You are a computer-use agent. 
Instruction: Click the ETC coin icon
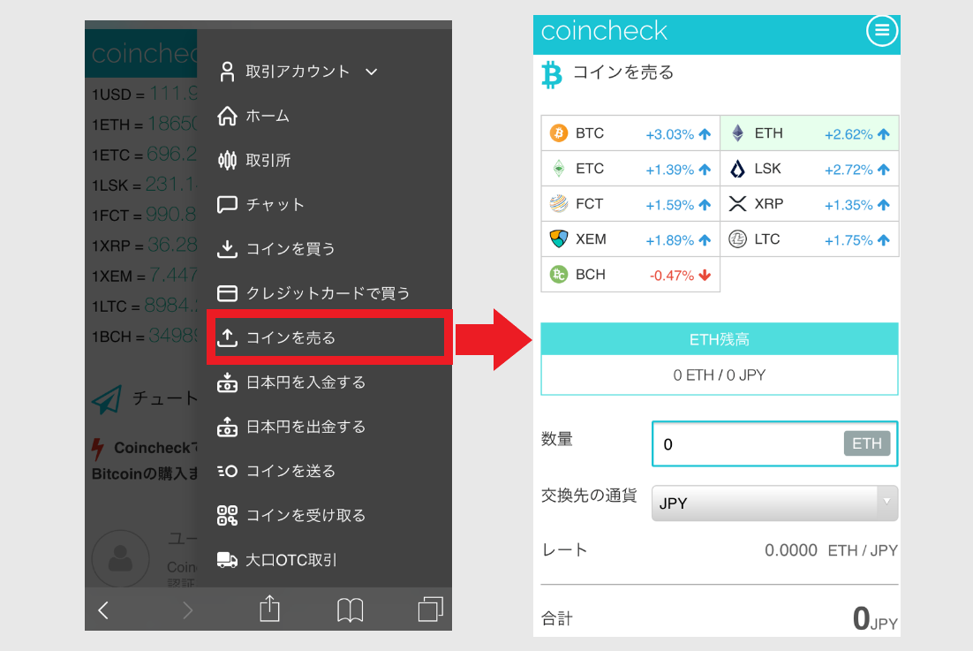click(x=559, y=168)
